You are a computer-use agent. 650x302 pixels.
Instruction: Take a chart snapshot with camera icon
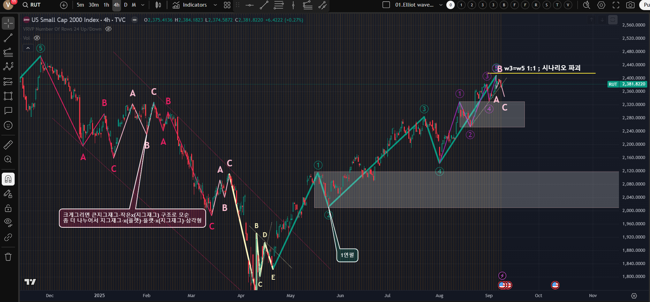[x=630, y=5]
